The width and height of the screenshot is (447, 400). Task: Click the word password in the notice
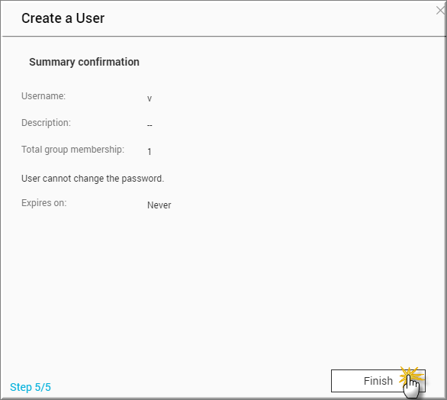(x=143, y=179)
